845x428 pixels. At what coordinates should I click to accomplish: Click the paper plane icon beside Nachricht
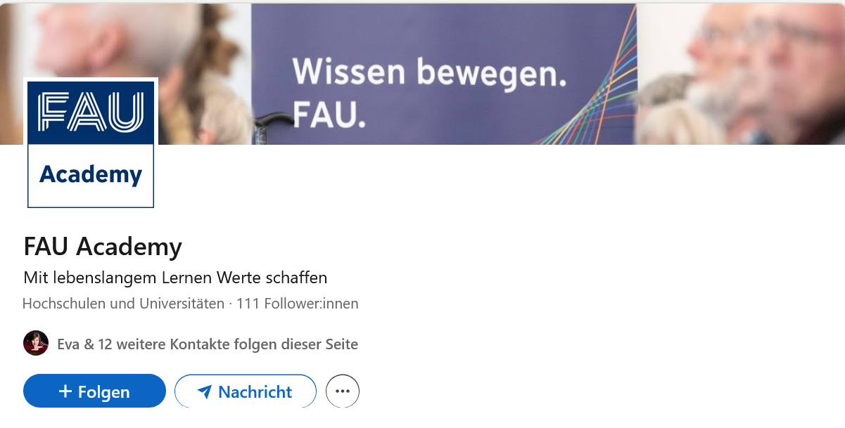point(205,391)
